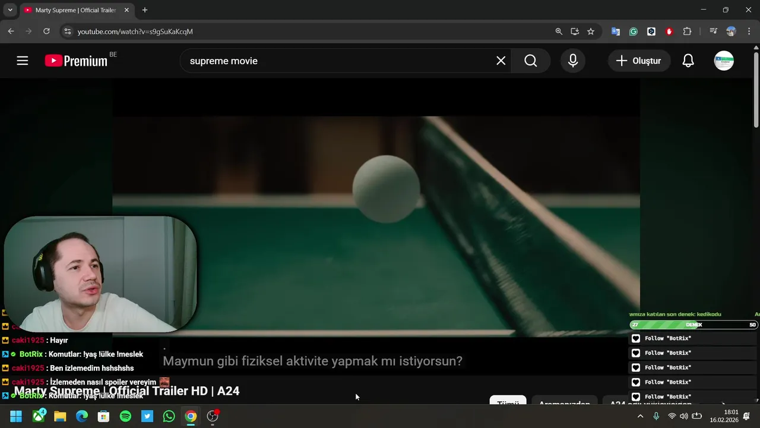Open the Google Translate extension
The width and height of the screenshot is (760, 428).
point(616,32)
